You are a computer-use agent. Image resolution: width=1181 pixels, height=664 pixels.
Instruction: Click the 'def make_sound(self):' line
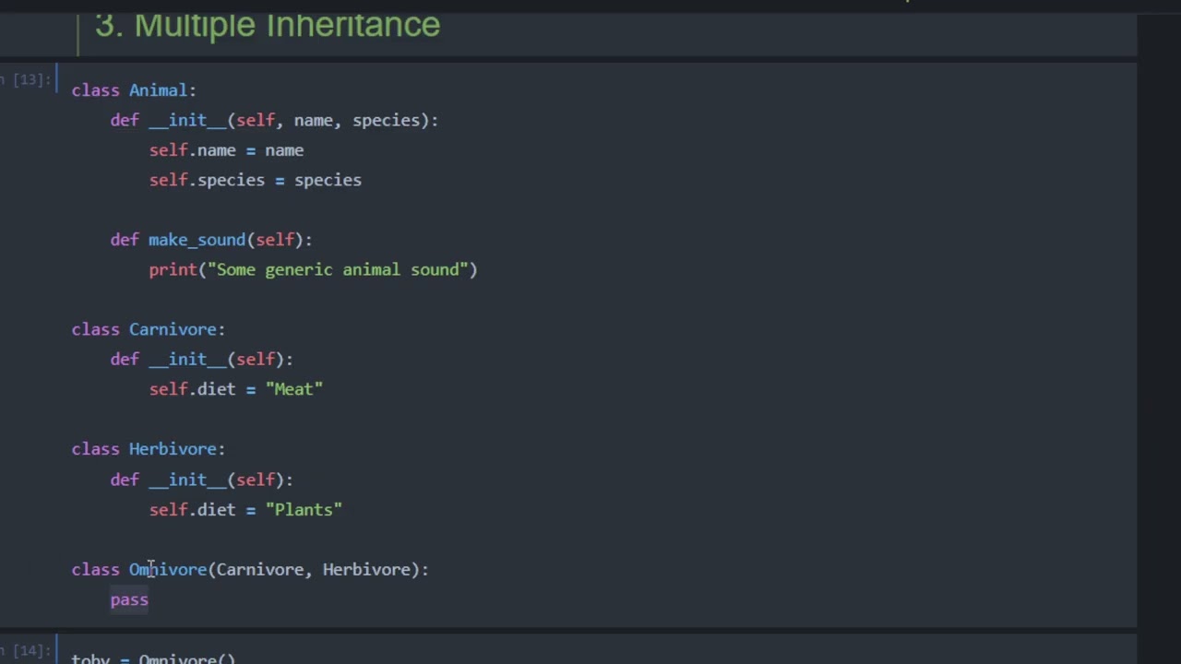[211, 240]
